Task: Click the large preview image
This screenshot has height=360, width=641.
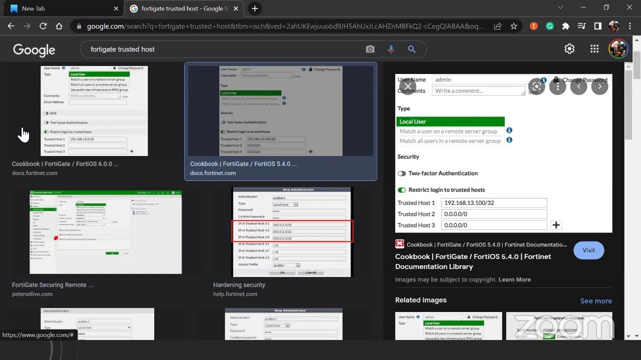Action: pyautogui.click(x=504, y=153)
